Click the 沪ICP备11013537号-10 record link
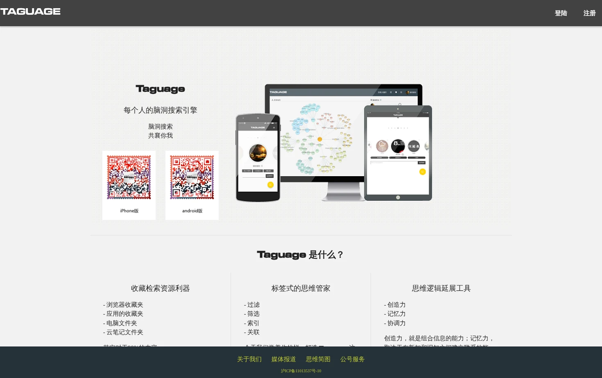The height and width of the screenshot is (378, 602). click(301, 371)
